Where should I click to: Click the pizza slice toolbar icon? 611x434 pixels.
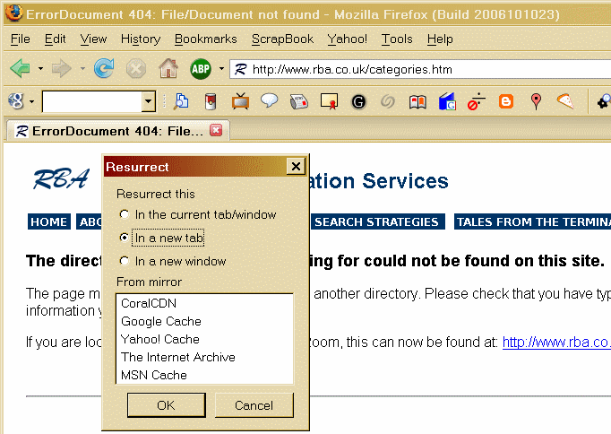pos(565,101)
